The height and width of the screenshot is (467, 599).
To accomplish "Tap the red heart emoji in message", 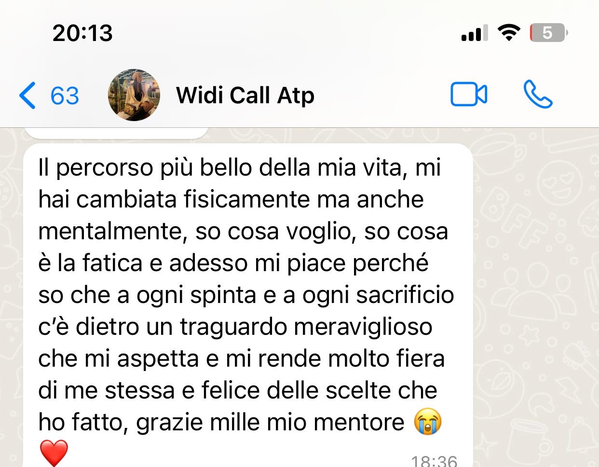I will click(53, 453).
